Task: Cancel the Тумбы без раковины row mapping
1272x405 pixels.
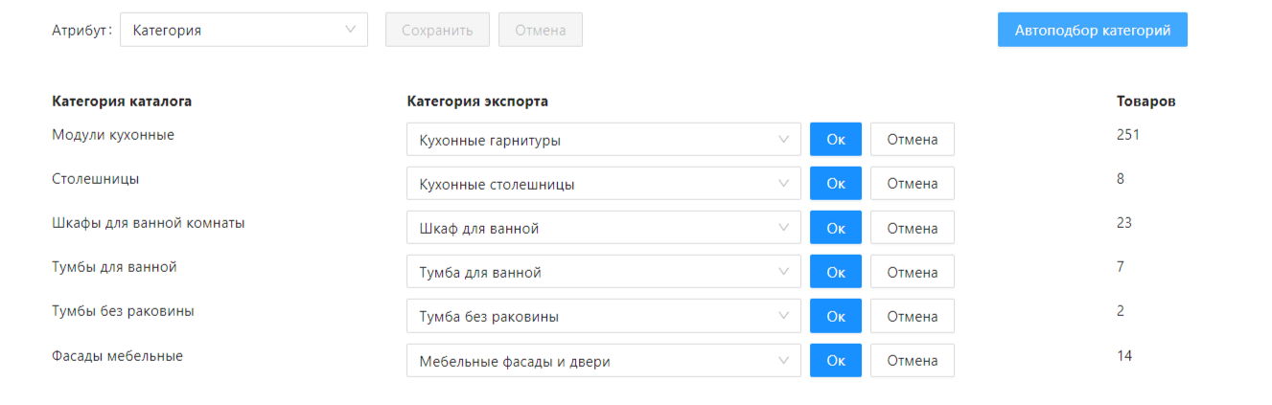Action: pos(912,316)
